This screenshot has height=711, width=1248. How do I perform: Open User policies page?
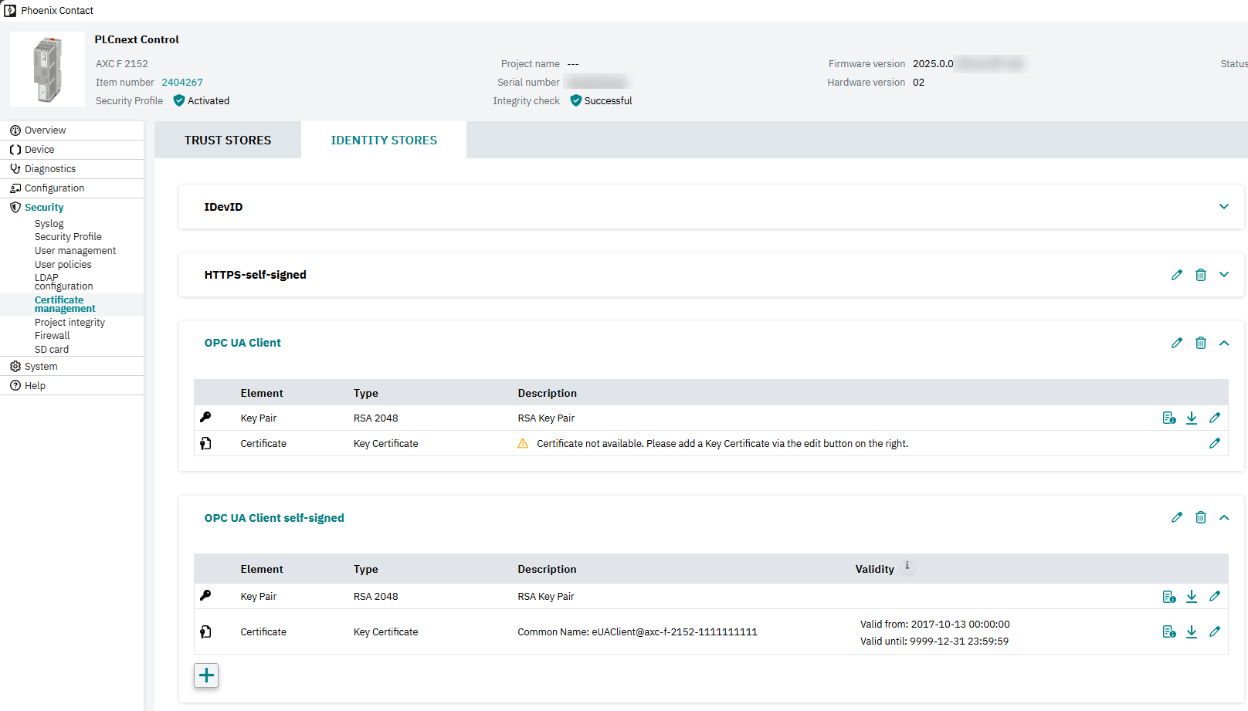tap(63, 265)
